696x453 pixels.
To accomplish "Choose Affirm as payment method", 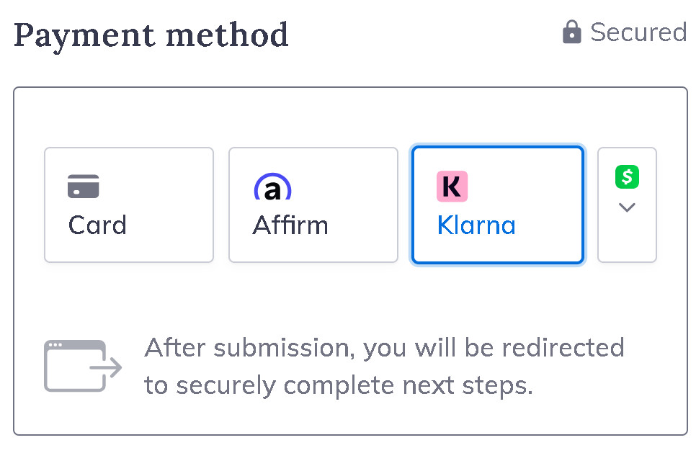I will (313, 205).
